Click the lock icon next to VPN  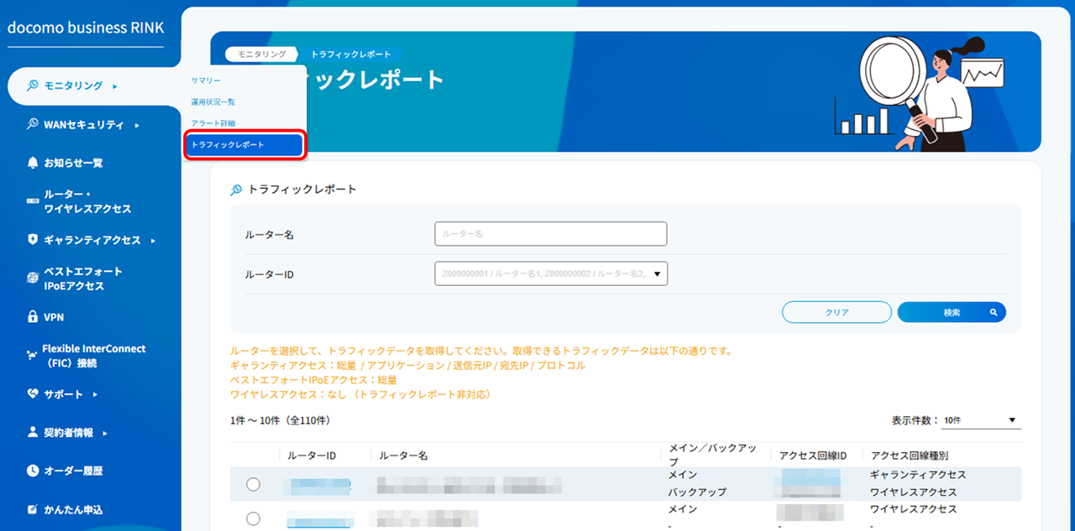tap(33, 317)
